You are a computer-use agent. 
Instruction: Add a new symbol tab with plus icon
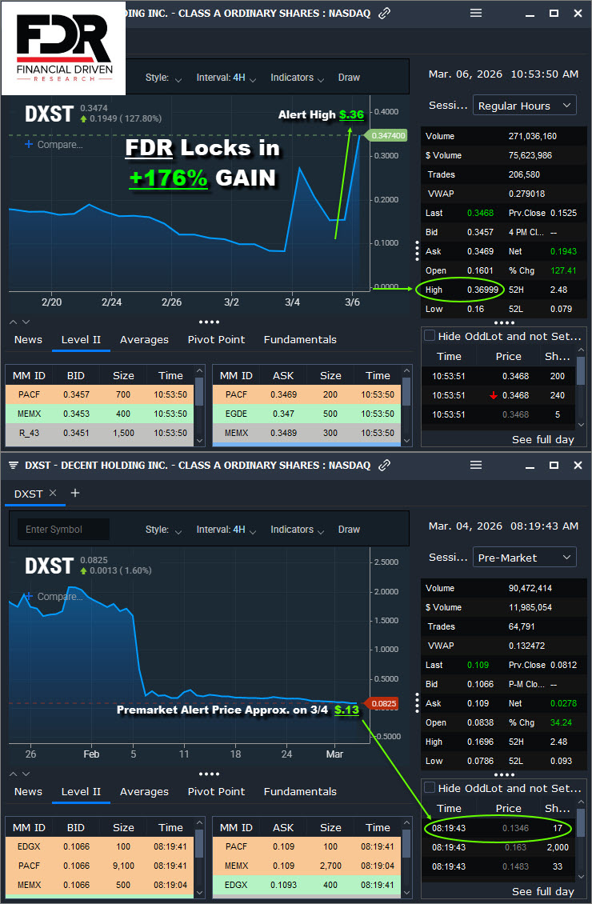pyautogui.click(x=75, y=493)
